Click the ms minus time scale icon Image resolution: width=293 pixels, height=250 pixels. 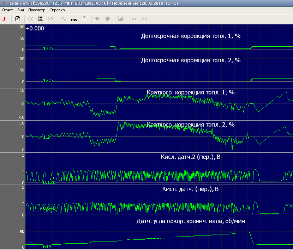point(74,19)
